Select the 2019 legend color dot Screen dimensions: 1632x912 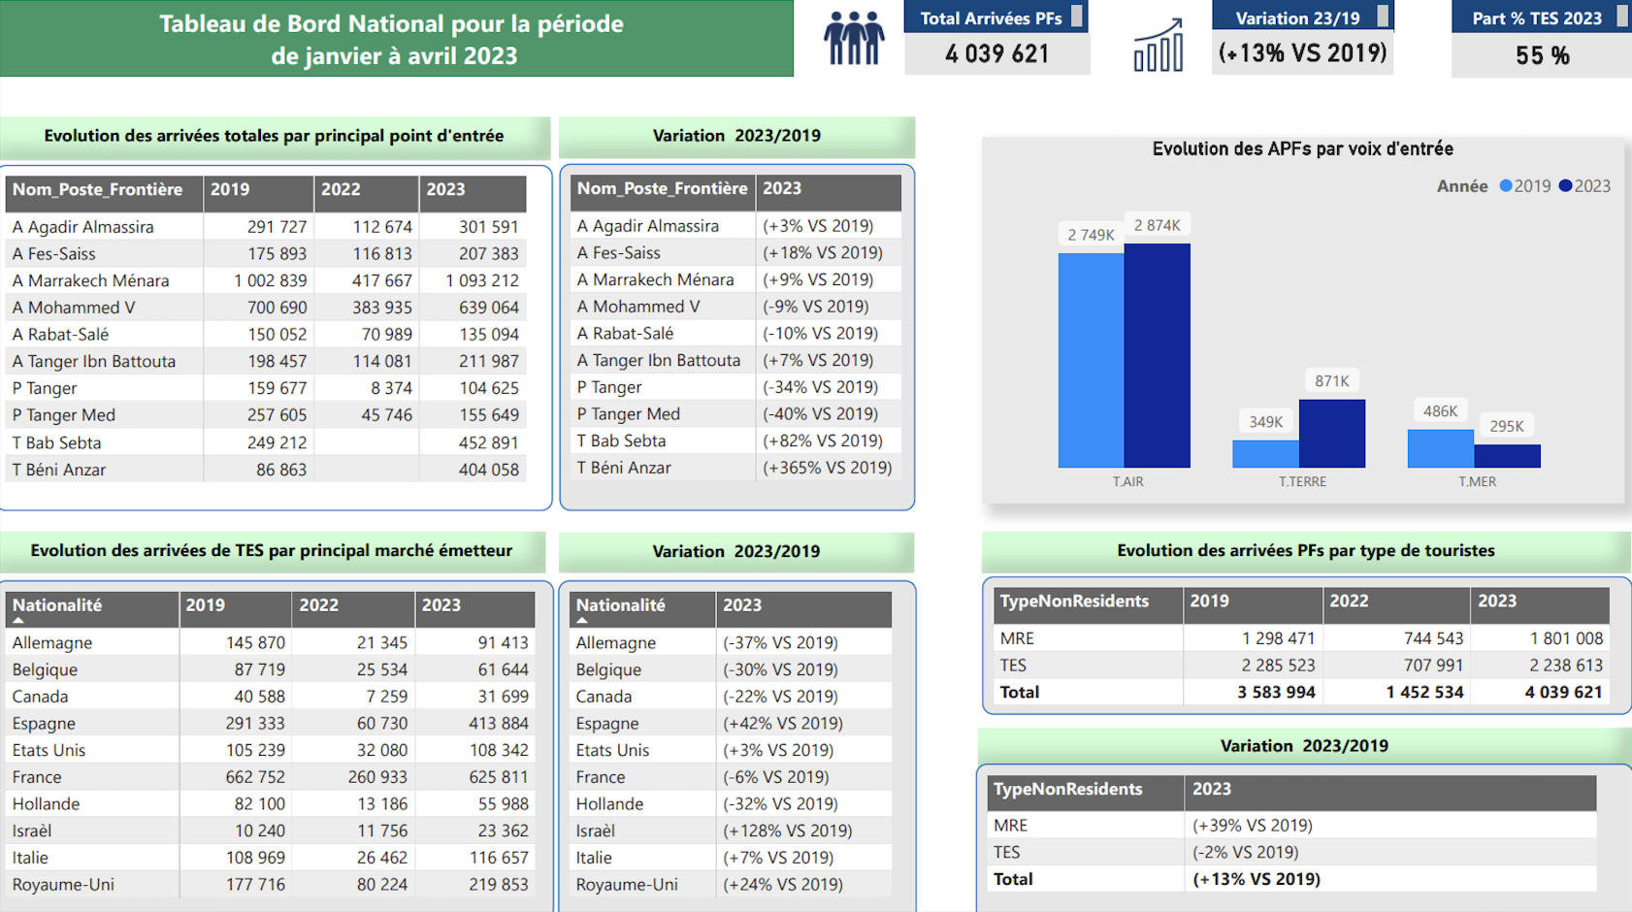coord(1506,185)
